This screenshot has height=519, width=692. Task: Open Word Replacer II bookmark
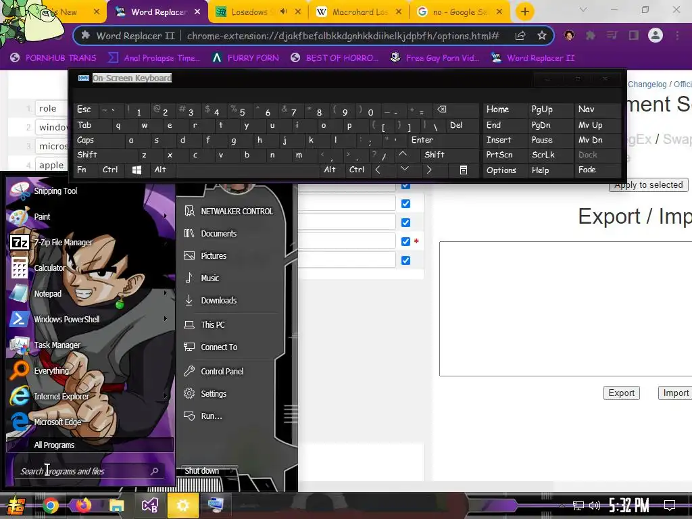point(533,58)
